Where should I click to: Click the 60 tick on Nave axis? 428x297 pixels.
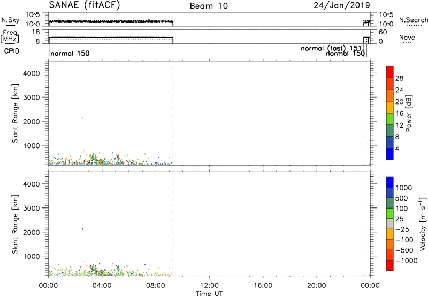[x=383, y=32]
